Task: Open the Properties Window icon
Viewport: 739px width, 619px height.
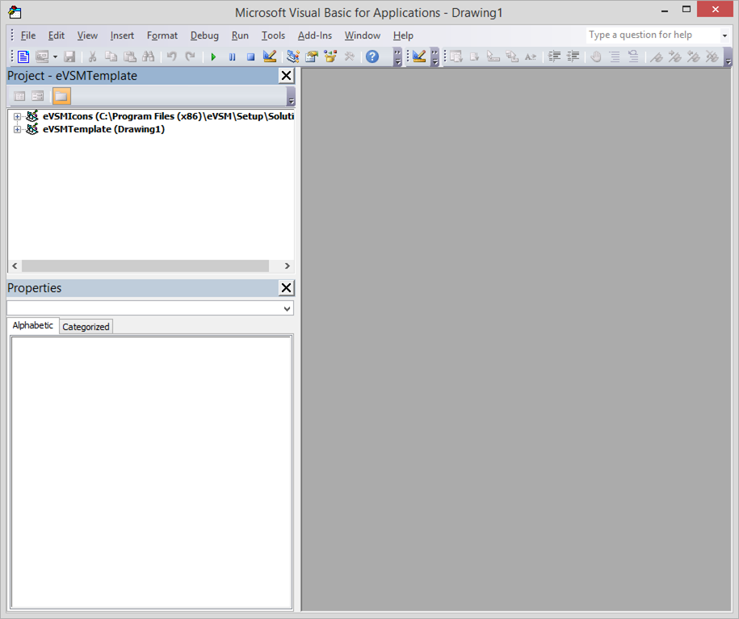Action: tap(311, 56)
